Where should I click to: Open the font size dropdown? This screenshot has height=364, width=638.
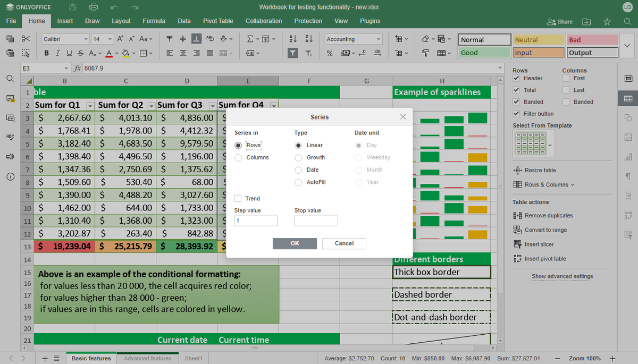point(110,39)
